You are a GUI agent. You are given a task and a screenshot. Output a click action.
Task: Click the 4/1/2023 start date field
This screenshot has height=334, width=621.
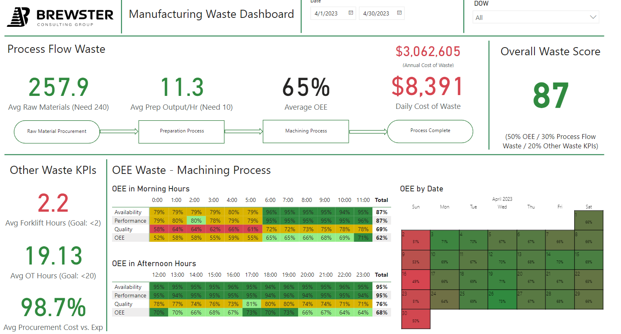point(328,13)
